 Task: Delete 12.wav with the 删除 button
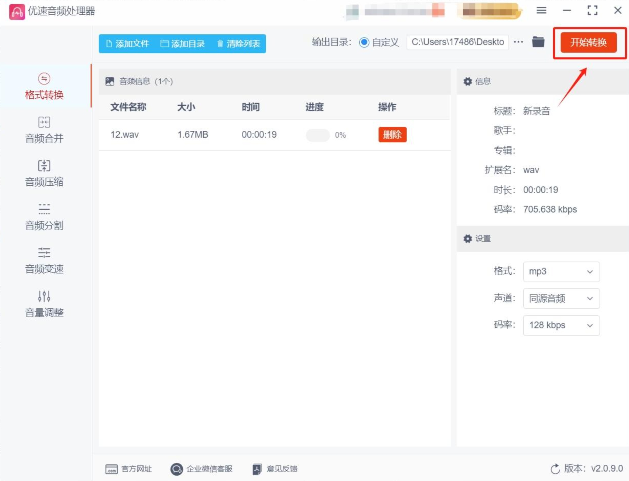coord(392,134)
